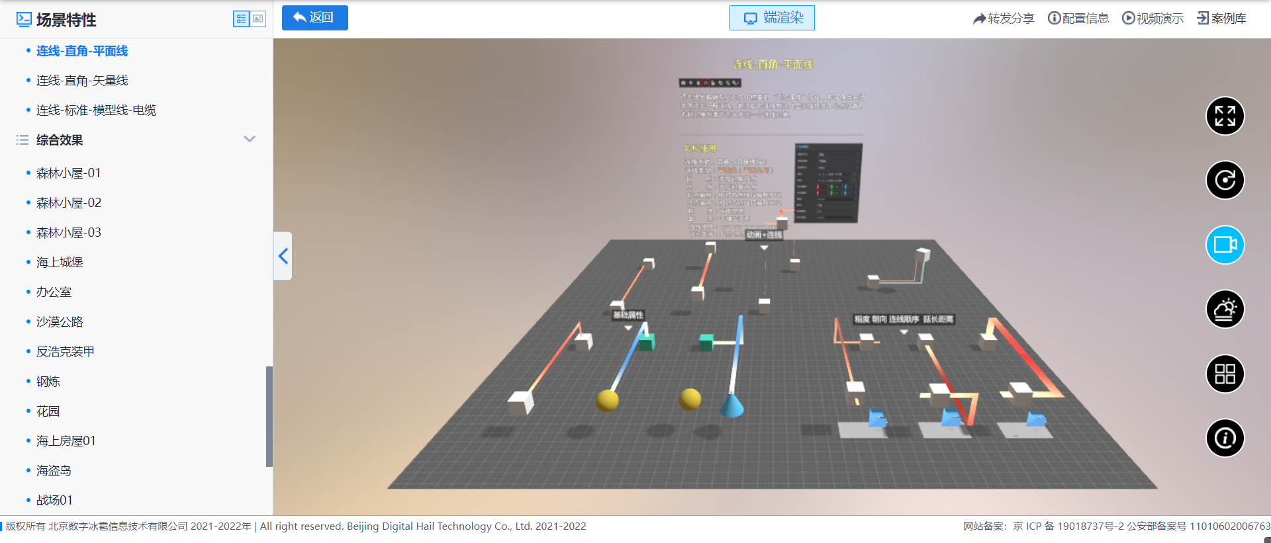Click the blue camera recording icon
This screenshot has width=1271, height=543.
tap(1225, 245)
